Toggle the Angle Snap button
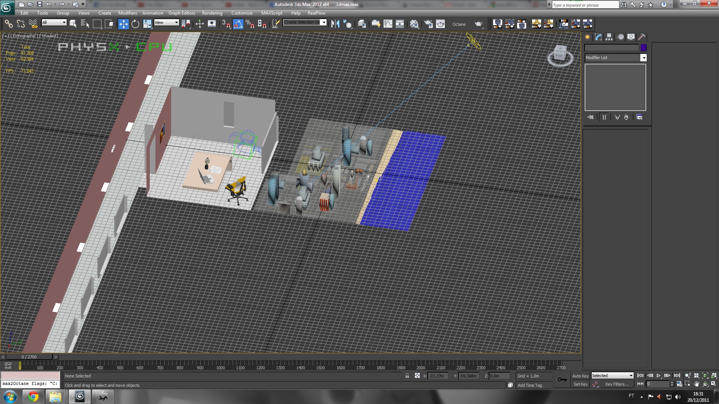The width and height of the screenshot is (719, 404). coord(238,24)
